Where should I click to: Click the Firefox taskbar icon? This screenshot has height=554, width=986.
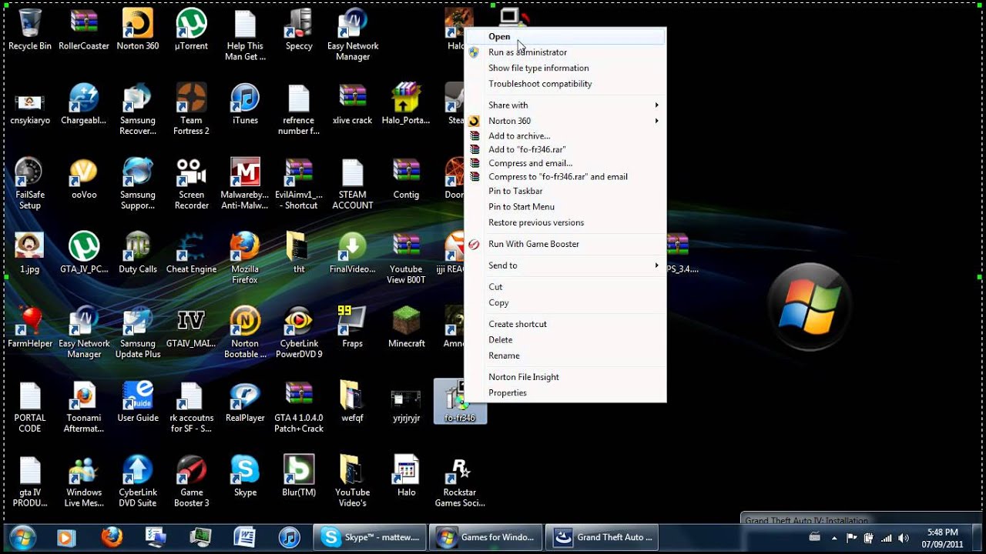coord(112,537)
